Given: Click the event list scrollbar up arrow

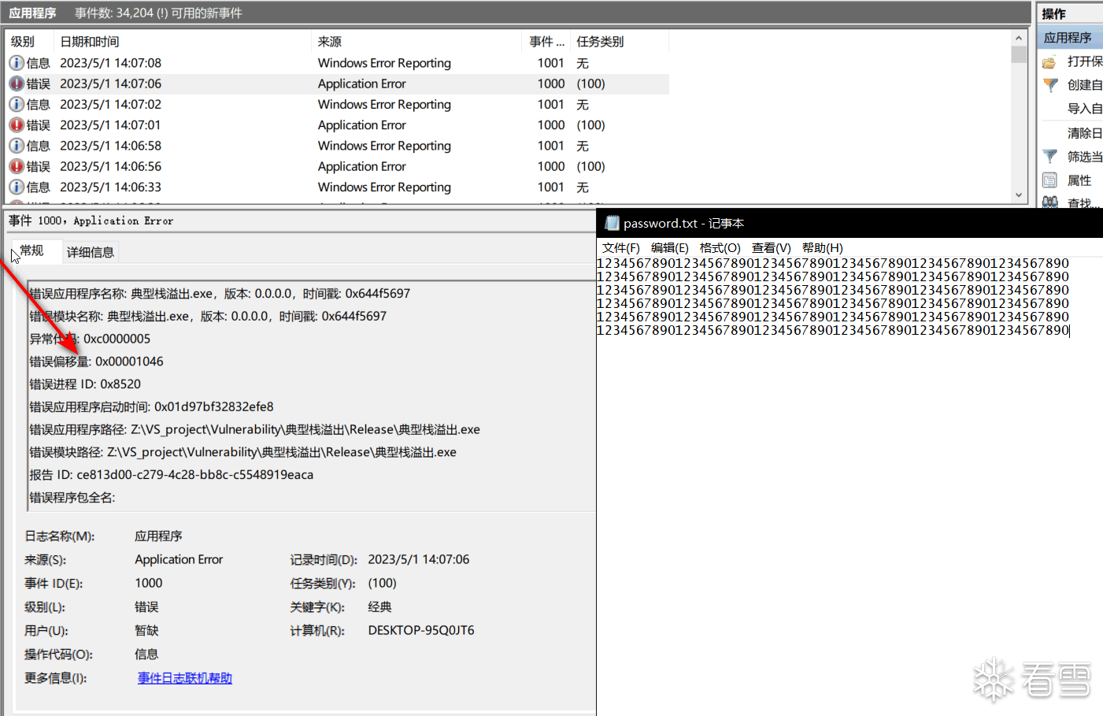Looking at the screenshot, I should (x=1019, y=38).
